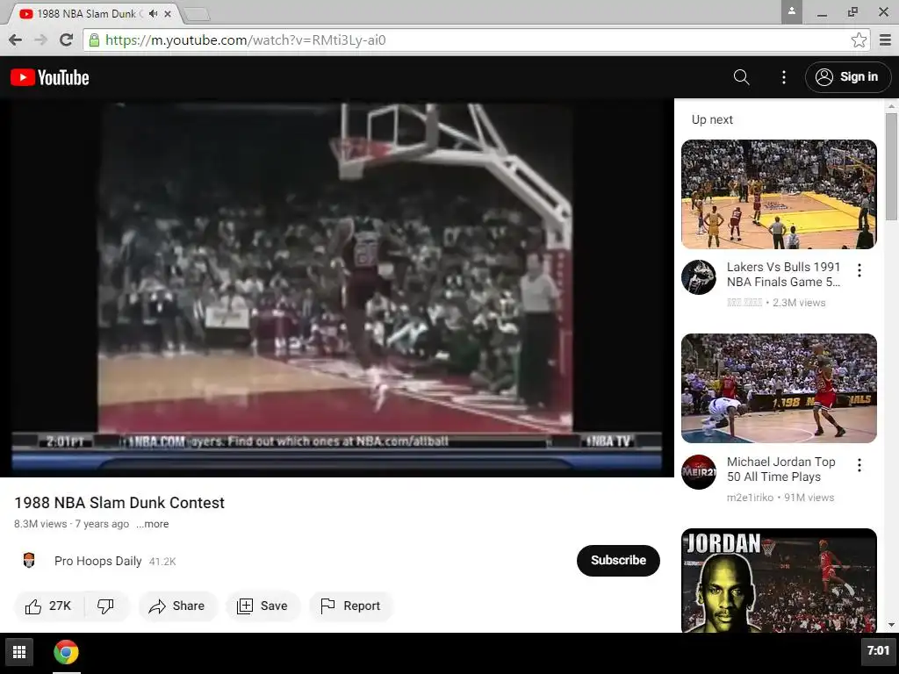Open Michael Jordan Top 50 thumbnail
Image resolution: width=899 pixels, height=674 pixels.
click(x=779, y=388)
